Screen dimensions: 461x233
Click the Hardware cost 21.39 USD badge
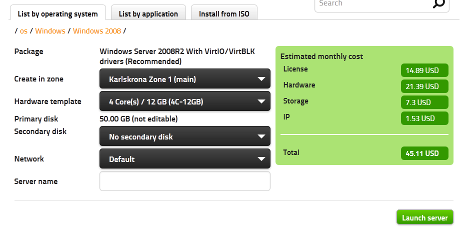pyautogui.click(x=424, y=86)
